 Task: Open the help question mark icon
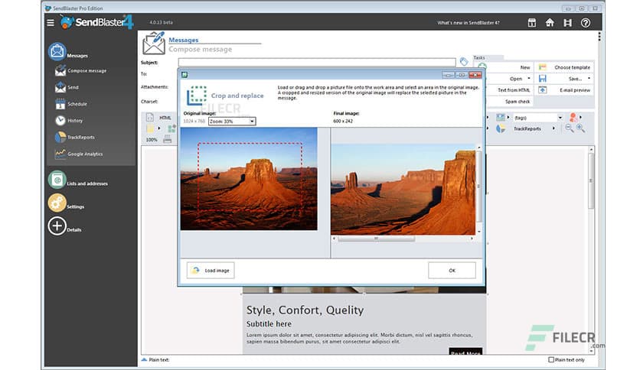coord(586,23)
